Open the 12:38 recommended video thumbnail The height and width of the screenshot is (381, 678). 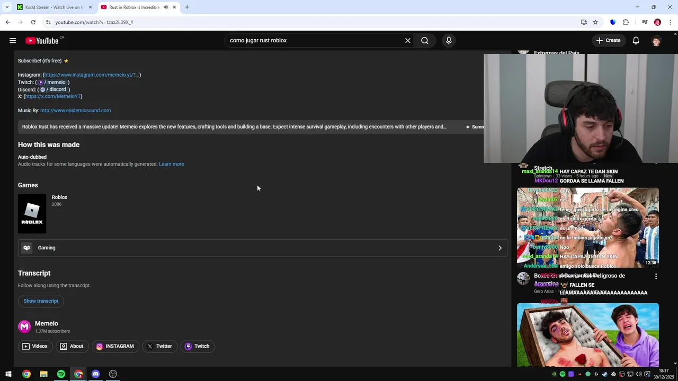[x=588, y=228]
